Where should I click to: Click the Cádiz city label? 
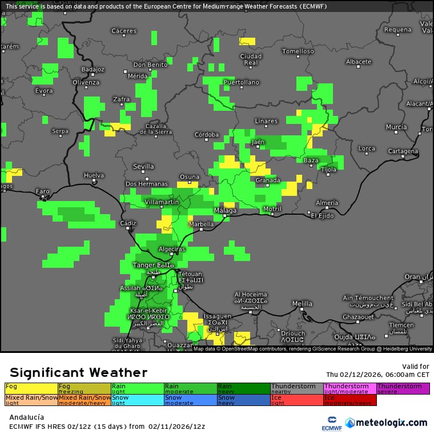[128, 223]
